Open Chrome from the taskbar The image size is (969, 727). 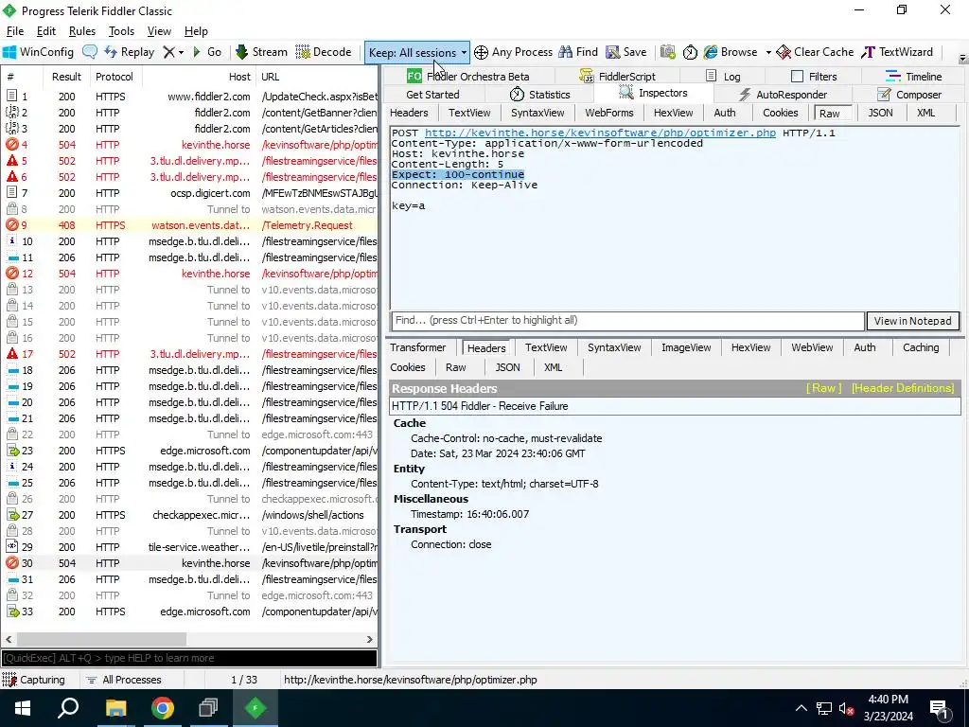coord(163,708)
